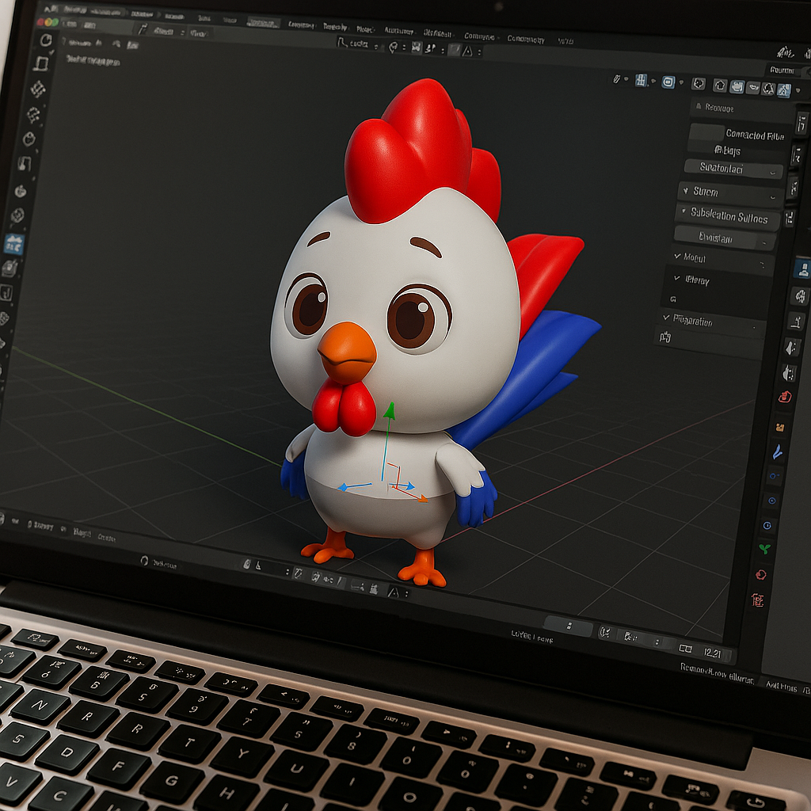Click the grey field in bottom-right toolbar
811x811 pixels.
click(569, 626)
